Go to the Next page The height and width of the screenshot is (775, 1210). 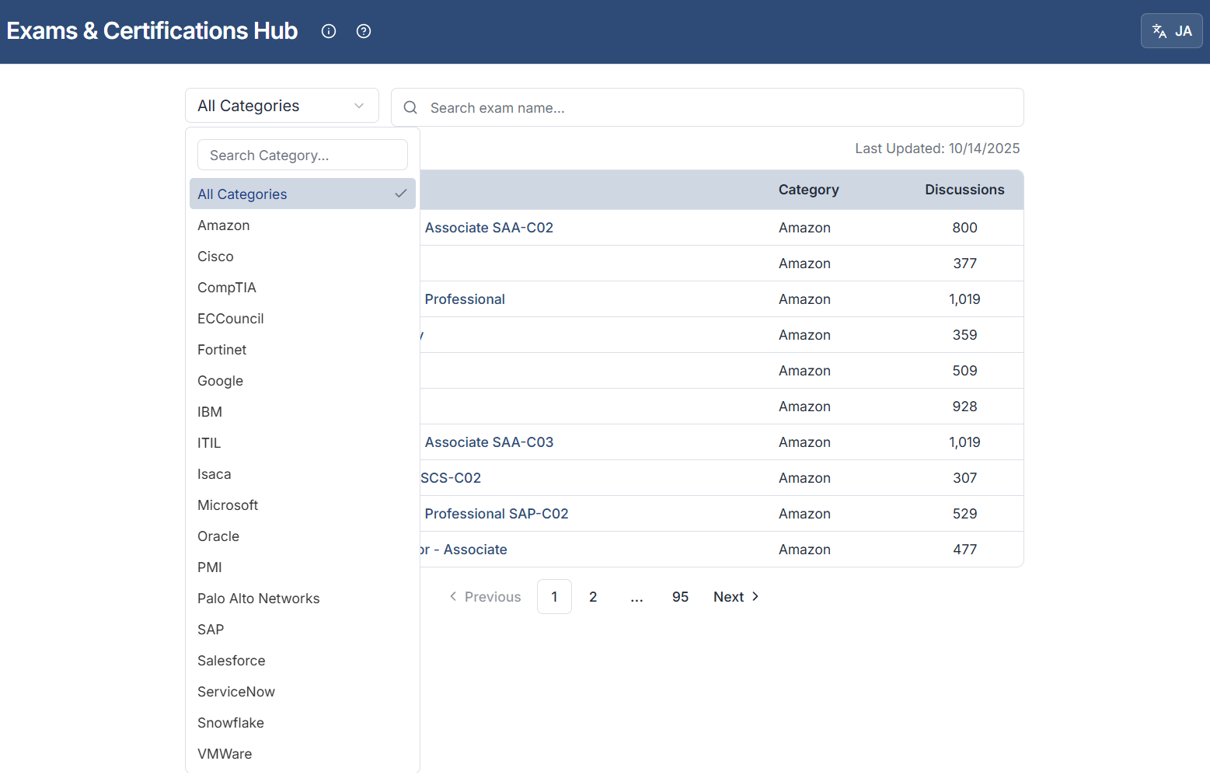pyautogui.click(x=736, y=596)
